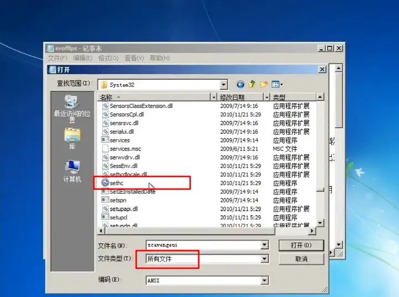Viewport: 399px width, 297px height.
Task: Select the setspn application icon
Action: click(105, 200)
